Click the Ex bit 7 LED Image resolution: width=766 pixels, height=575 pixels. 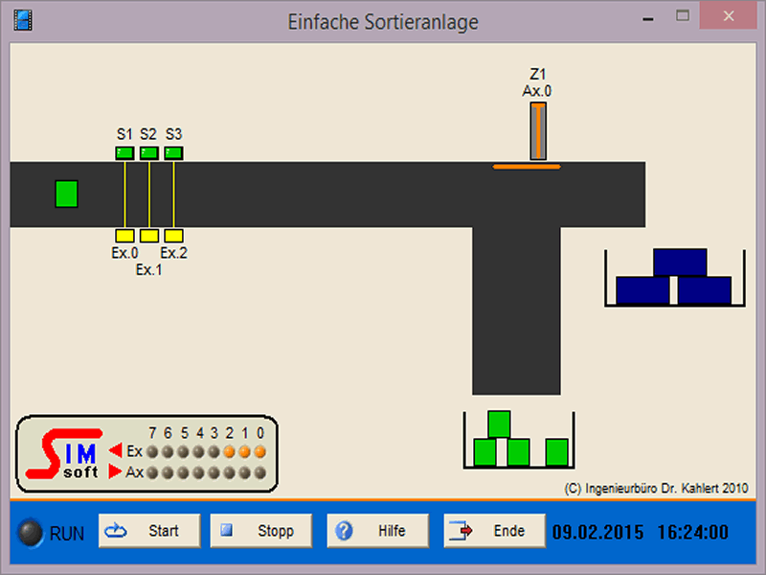152,451
